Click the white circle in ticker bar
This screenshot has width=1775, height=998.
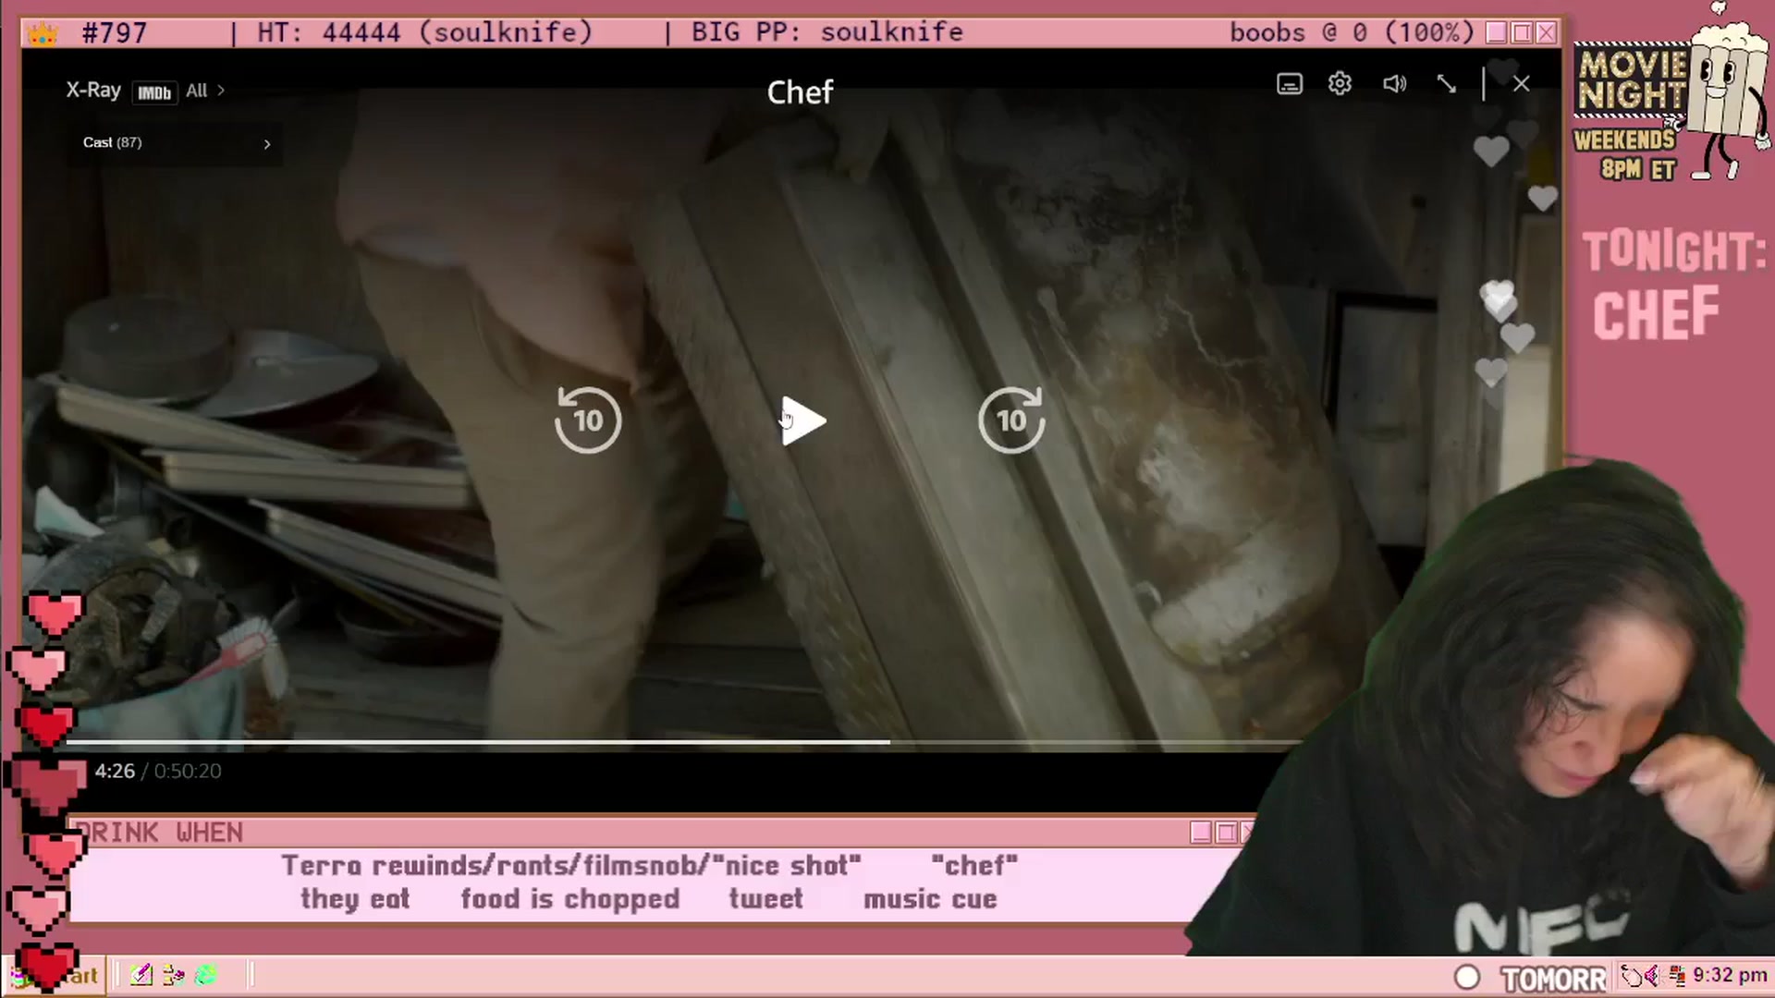click(x=1467, y=978)
